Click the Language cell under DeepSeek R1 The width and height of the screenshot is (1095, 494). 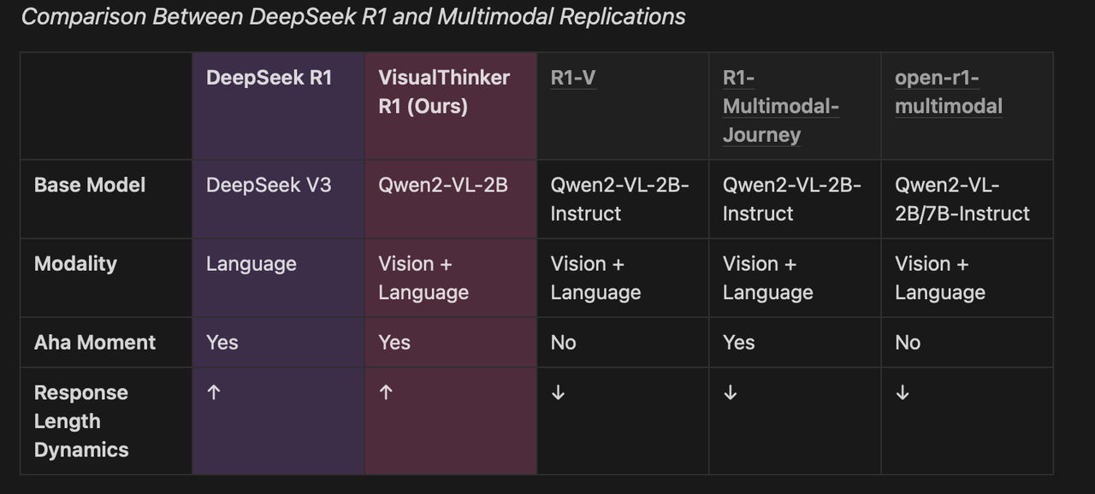pos(252,263)
